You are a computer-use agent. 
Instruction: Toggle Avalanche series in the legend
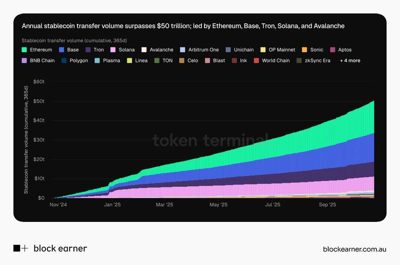(x=161, y=50)
